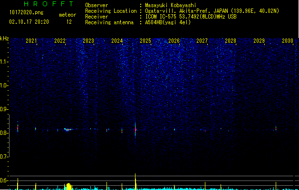Image resolution: width=299 pixels, height=190 pixels.
Task: Click the 0.6 kHz frequency label
Action: click(x=4, y=180)
